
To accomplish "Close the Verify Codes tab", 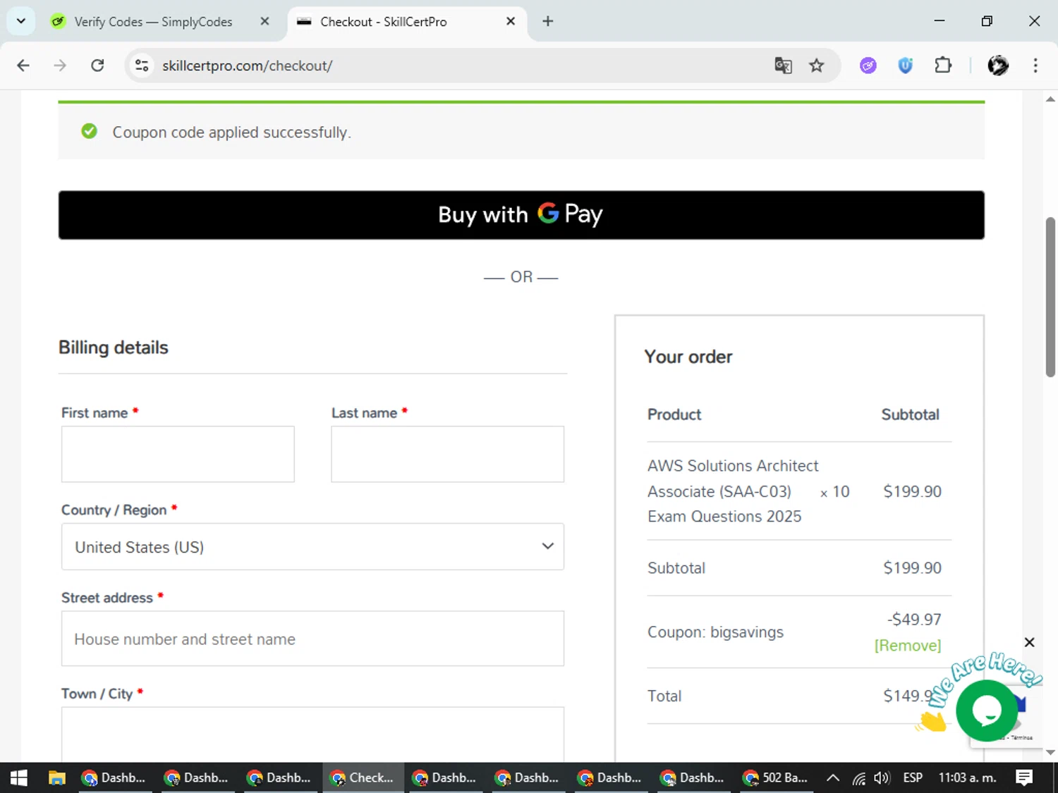I will pos(264,21).
